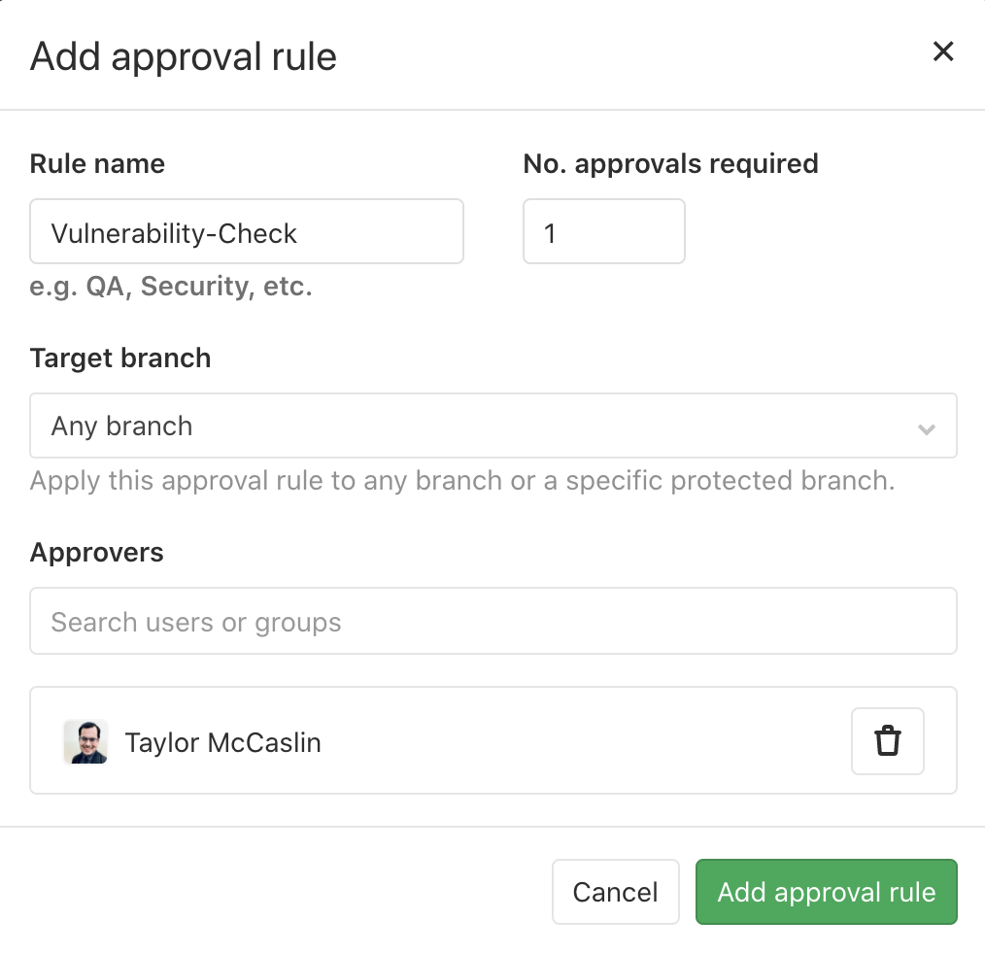Click the Add approval rule dialog title

coord(184,56)
